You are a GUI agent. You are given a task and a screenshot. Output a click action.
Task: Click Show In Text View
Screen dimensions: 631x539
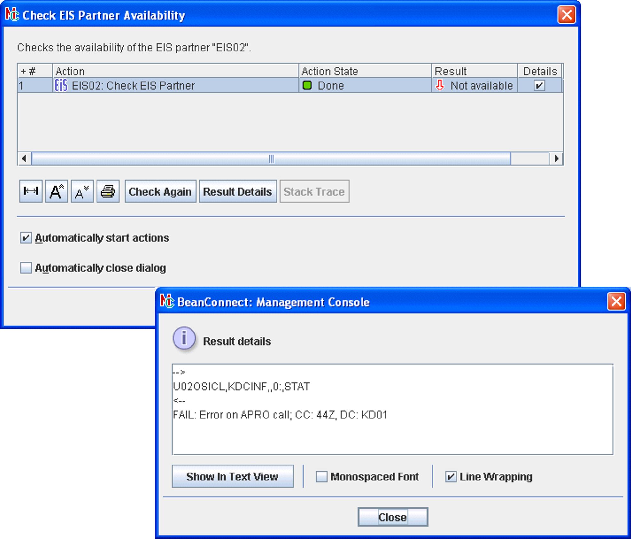(232, 476)
